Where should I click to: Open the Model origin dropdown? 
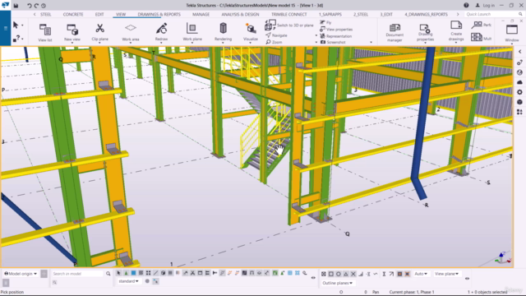[21, 274]
